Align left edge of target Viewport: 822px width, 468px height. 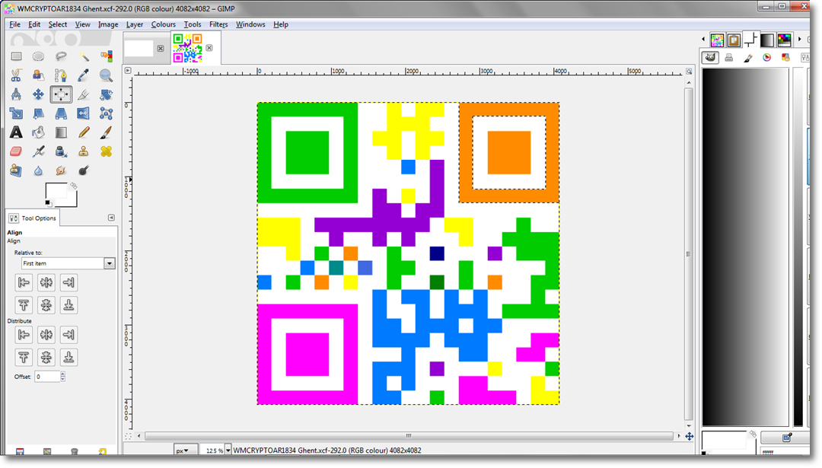(24, 282)
